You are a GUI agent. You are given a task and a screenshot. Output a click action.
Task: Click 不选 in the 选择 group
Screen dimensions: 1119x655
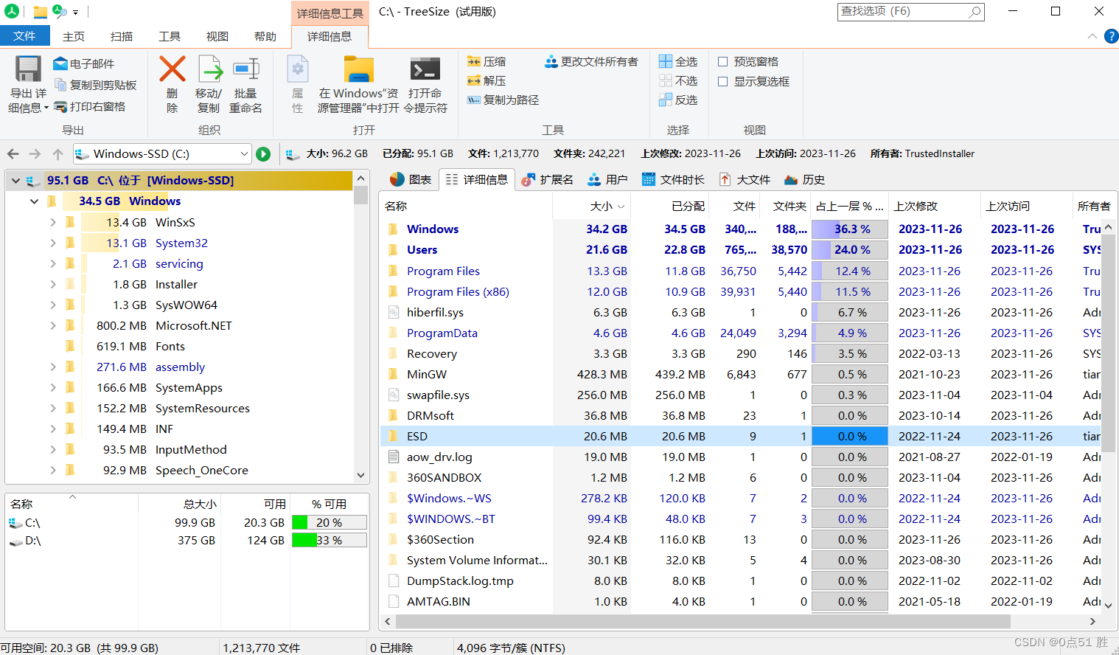pos(678,81)
